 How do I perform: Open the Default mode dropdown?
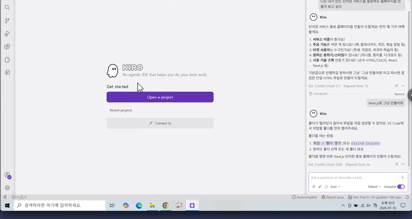click(x=374, y=187)
